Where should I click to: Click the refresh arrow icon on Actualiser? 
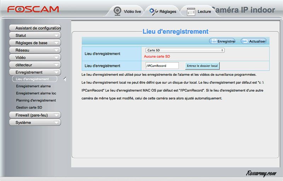[x=244, y=41]
